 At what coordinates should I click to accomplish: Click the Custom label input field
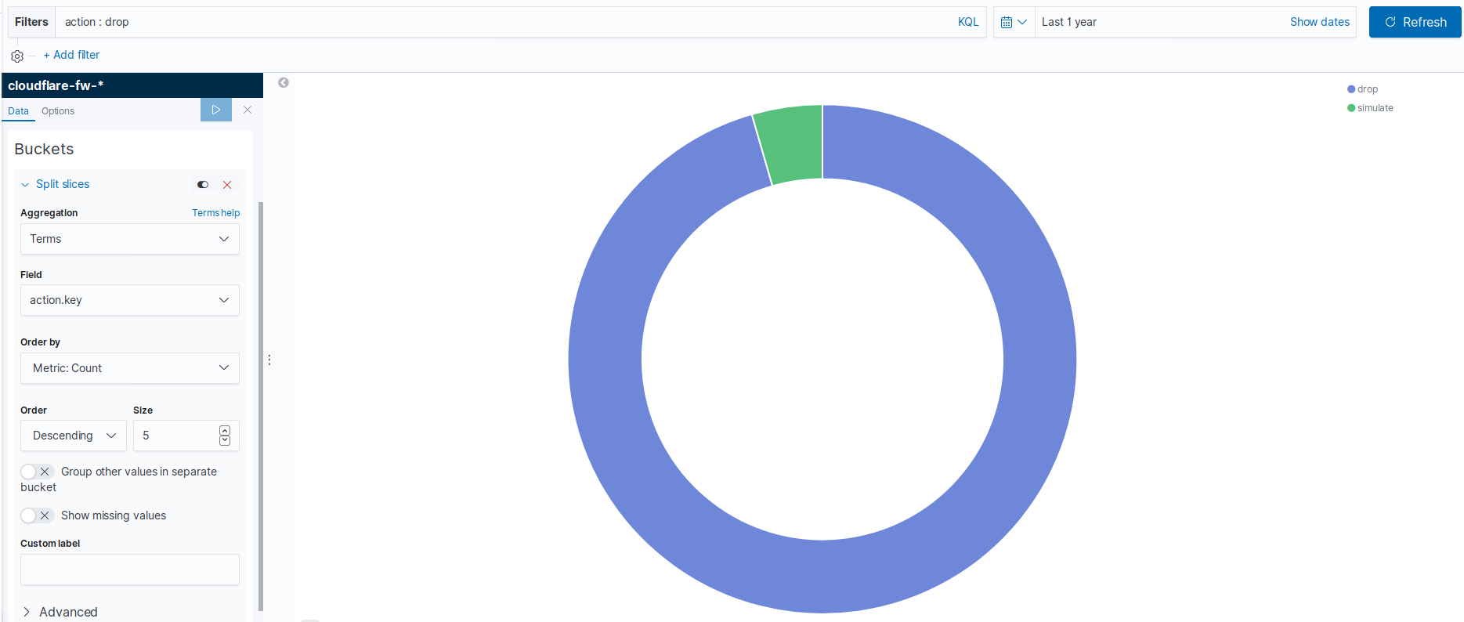tap(130, 570)
